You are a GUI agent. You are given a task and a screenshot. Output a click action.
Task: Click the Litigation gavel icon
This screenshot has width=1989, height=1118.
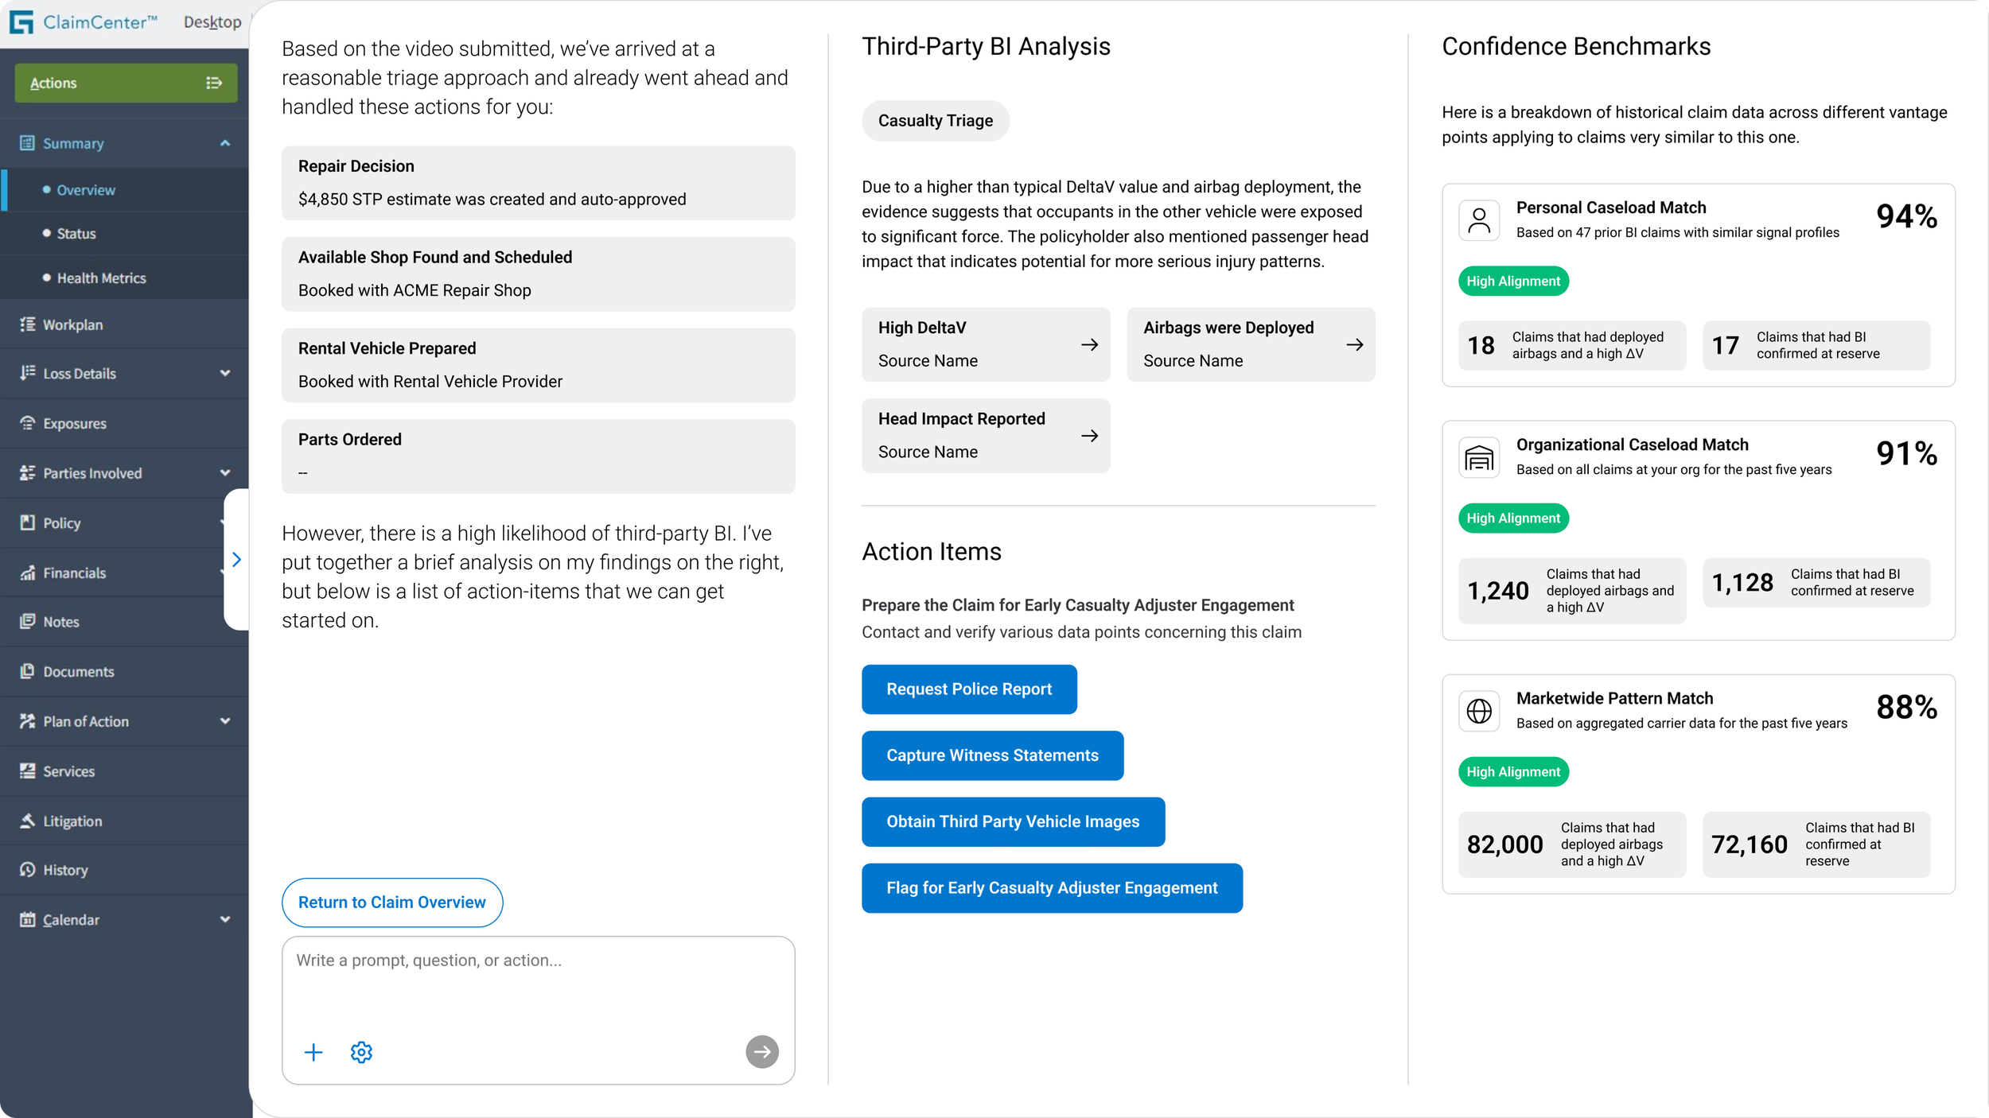pos(27,821)
